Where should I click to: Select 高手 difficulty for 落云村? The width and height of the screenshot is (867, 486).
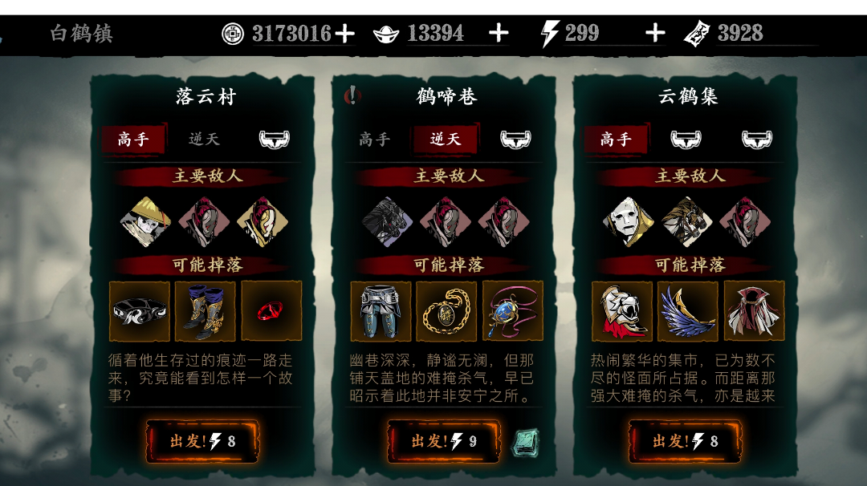pos(132,139)
